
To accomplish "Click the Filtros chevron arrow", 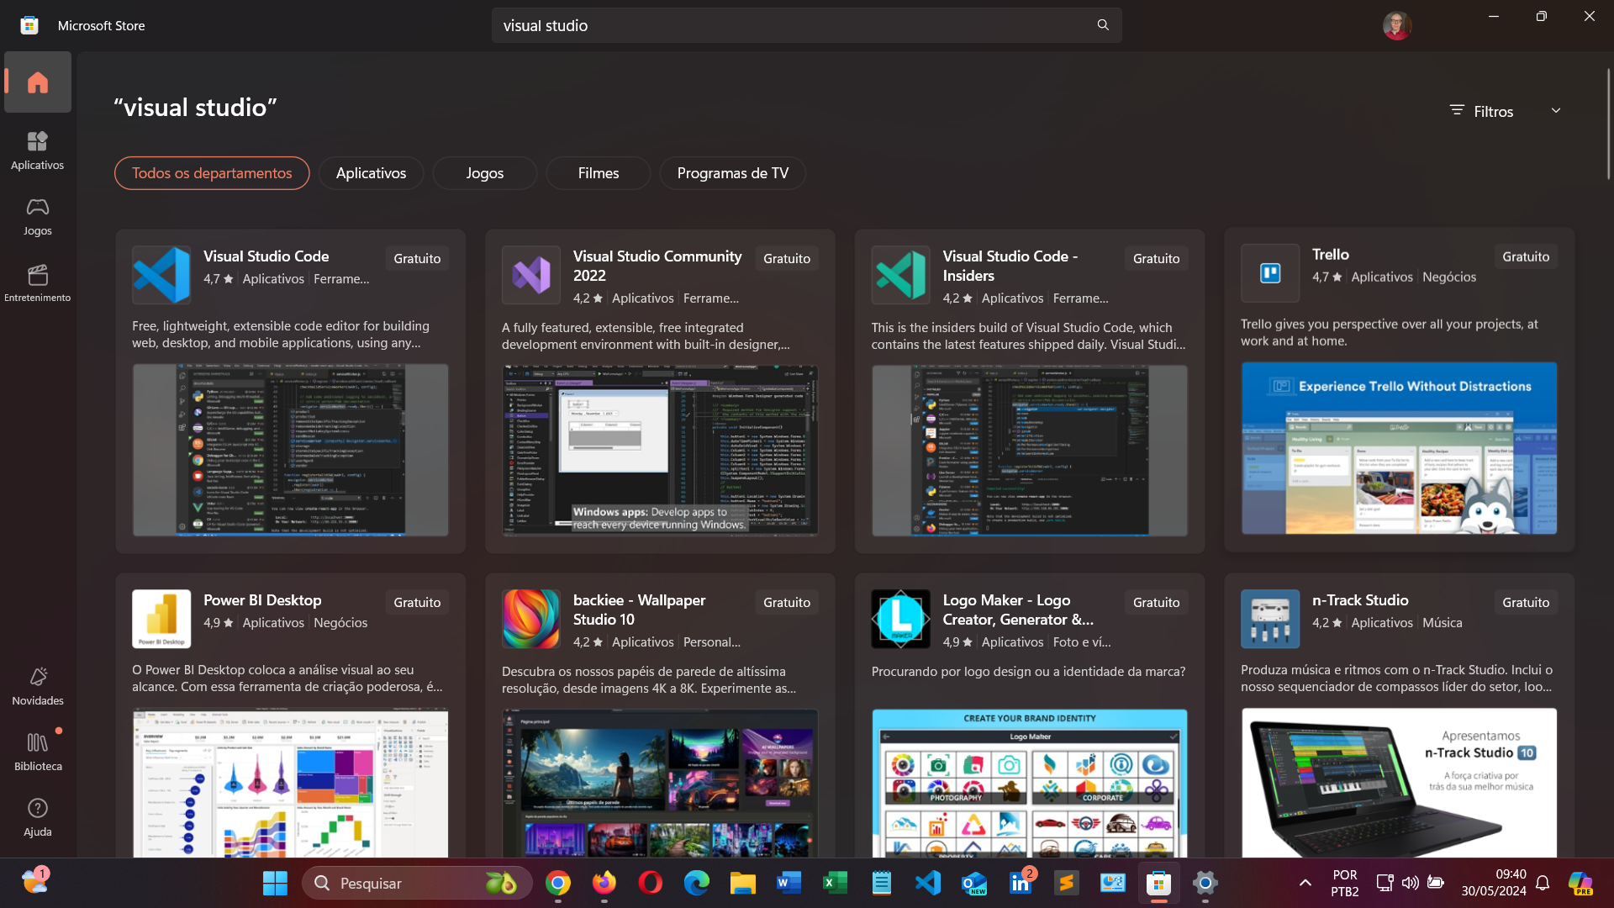I will tap(1556, 111).
